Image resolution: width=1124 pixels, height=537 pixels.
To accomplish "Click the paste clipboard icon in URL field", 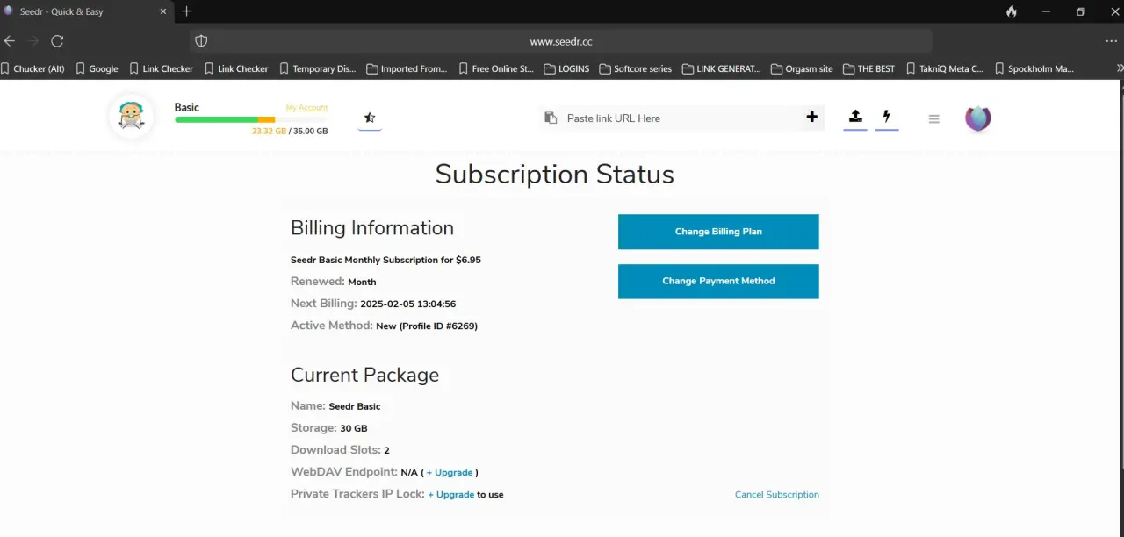I will (551, 118).
